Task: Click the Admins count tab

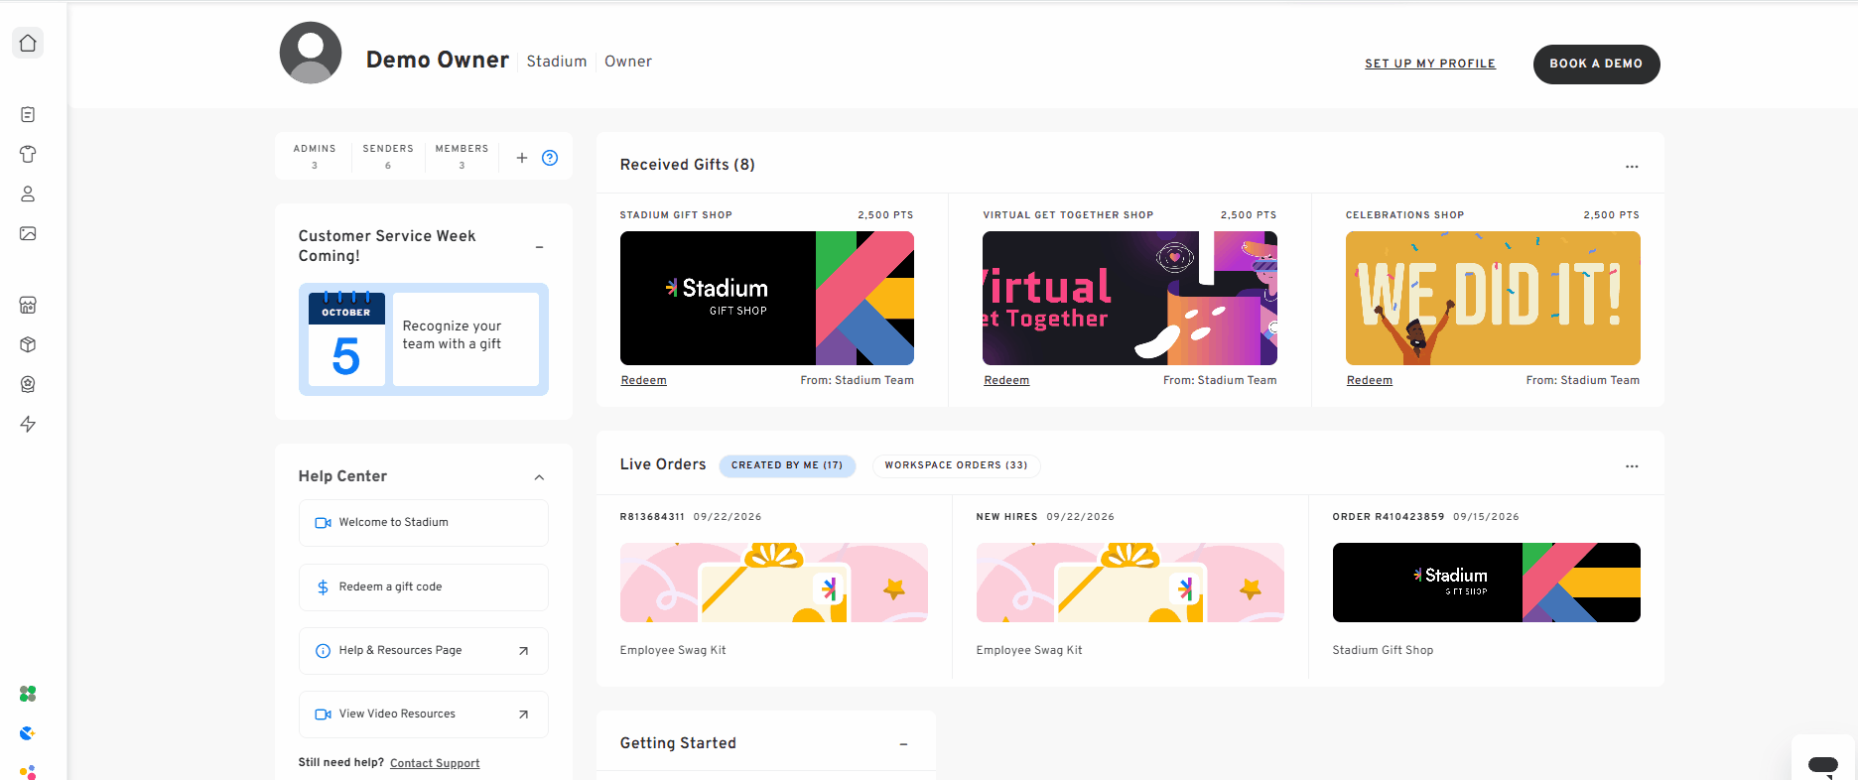Action: pos(315,157)
